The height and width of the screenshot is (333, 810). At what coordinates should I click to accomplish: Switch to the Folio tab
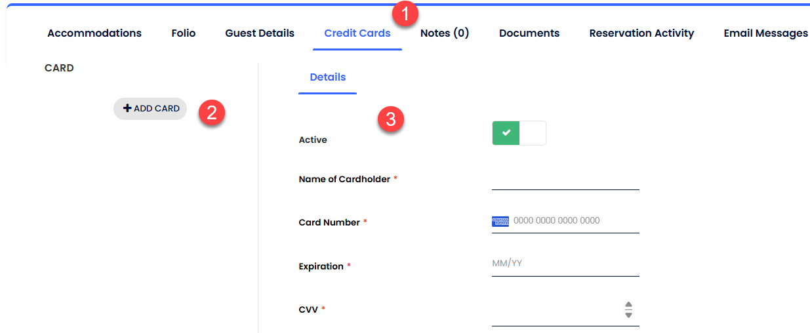(184, 33)
